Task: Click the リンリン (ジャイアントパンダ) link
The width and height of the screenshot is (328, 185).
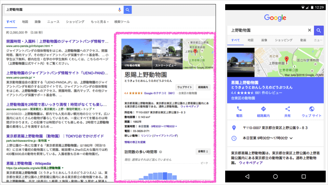Action: (159, 136)
